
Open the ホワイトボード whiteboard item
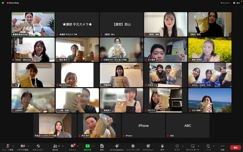tap(193, 146)
